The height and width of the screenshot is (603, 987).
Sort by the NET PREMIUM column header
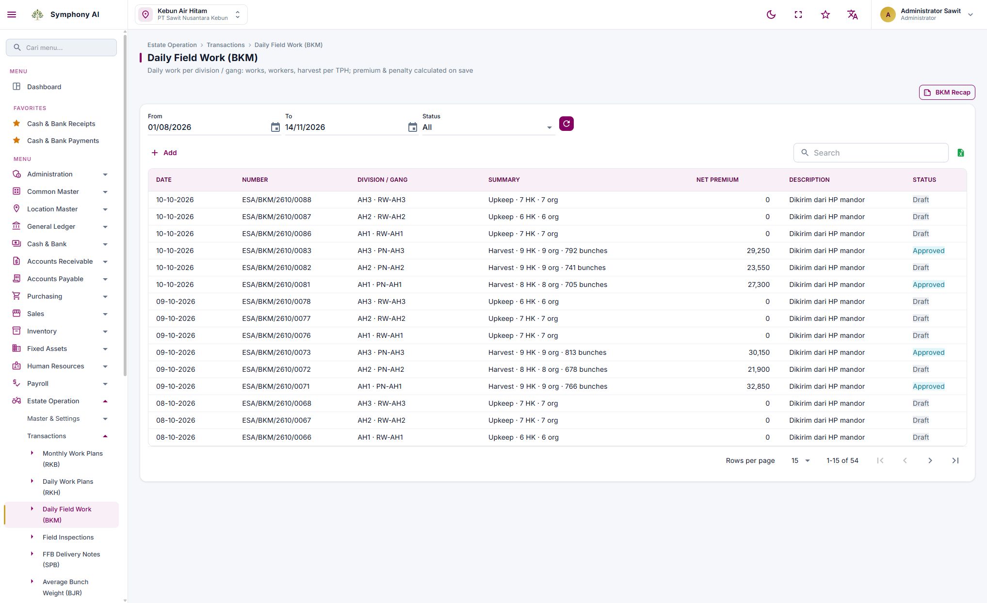717,180
